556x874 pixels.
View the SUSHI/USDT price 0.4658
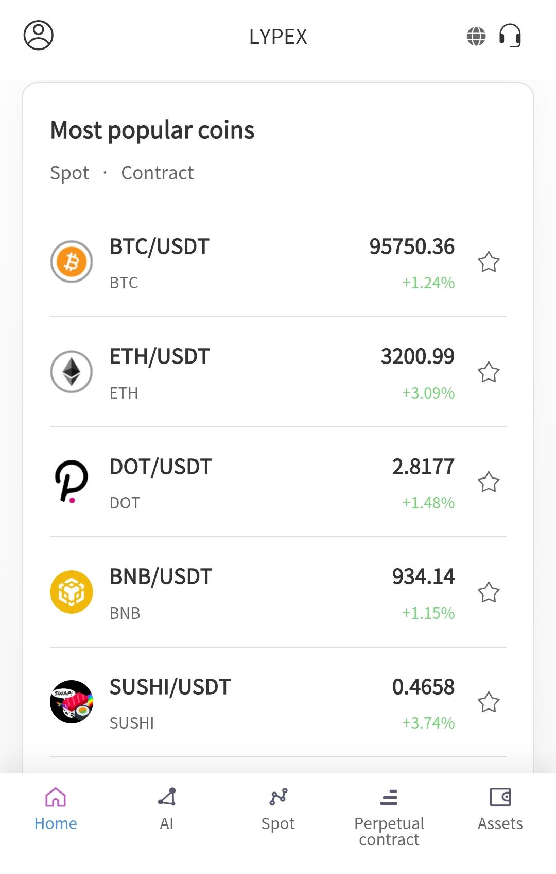click(423, 687)
